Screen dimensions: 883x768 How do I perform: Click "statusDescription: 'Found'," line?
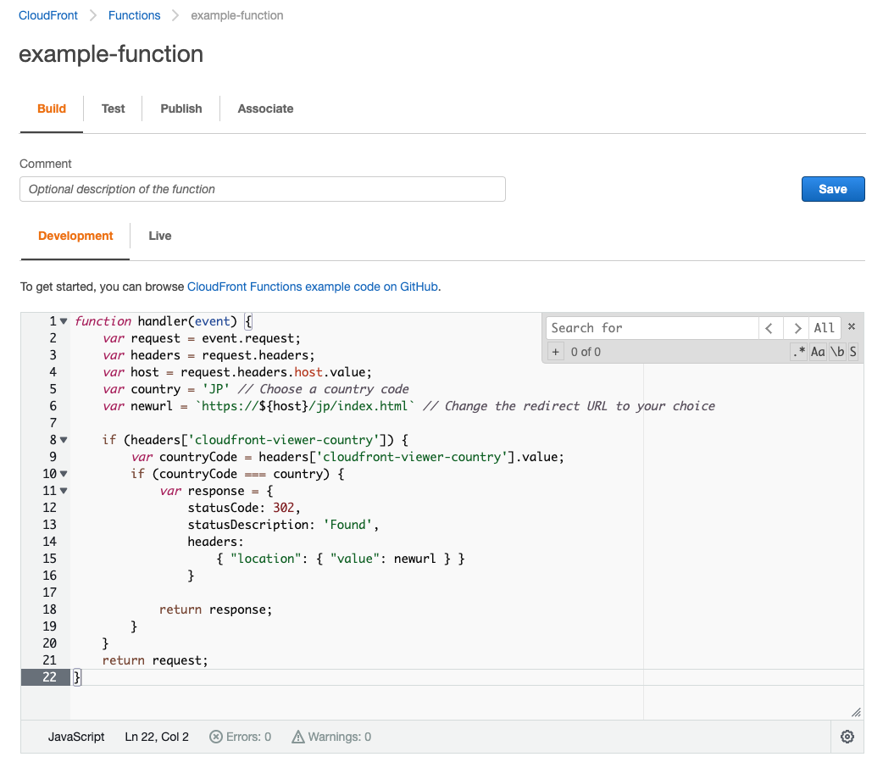283,525
